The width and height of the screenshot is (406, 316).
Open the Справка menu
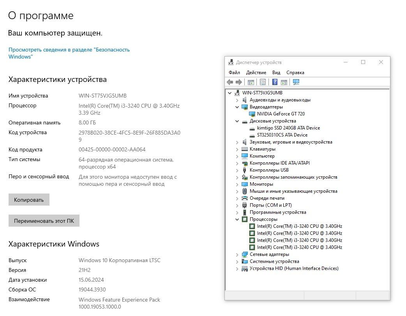click(x=295, y=73)
